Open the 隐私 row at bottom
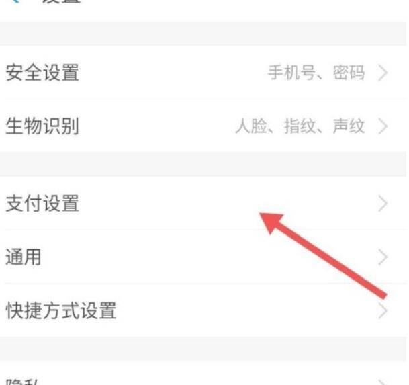 tap(203, 374)
